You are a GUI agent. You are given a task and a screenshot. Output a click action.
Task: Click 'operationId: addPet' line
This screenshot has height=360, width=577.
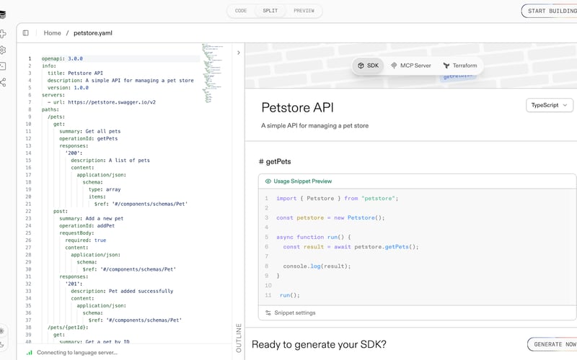87,225
